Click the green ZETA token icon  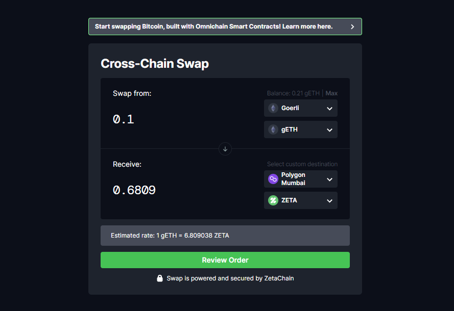coord(273,200)
